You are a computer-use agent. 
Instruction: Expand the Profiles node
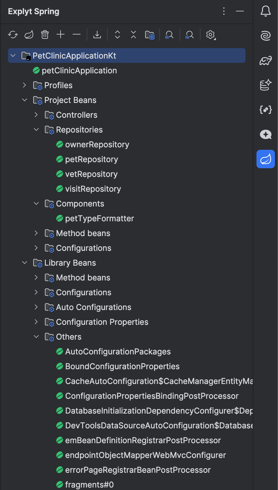[x=25, y=85]
